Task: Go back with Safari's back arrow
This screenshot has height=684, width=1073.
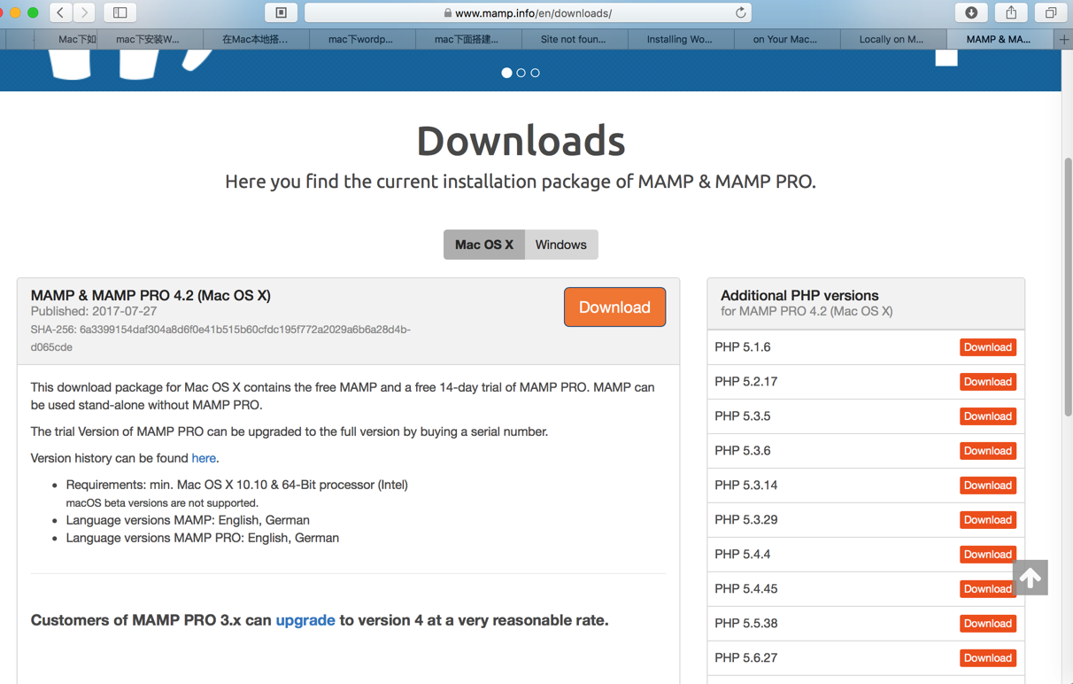Action: [x=60, y=12]
